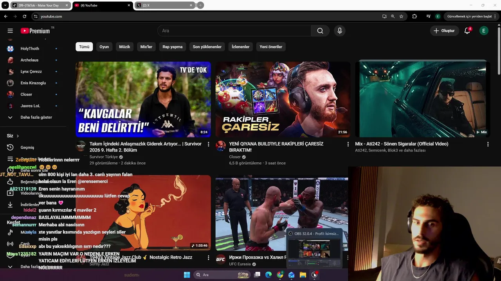Select the Tümü filter chip

(x=84, y=47)
